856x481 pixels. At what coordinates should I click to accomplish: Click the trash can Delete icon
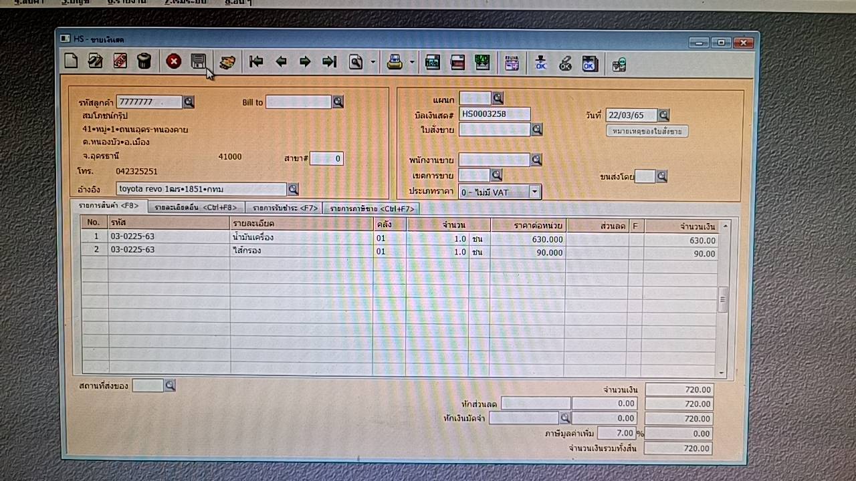coord(144,61)
